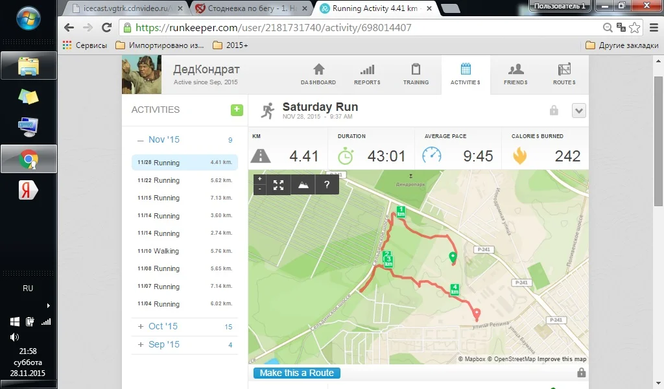Bookmark this page with the star
Image resolution: width=664 pixels, height=389 pixels.
pos(634,28)
